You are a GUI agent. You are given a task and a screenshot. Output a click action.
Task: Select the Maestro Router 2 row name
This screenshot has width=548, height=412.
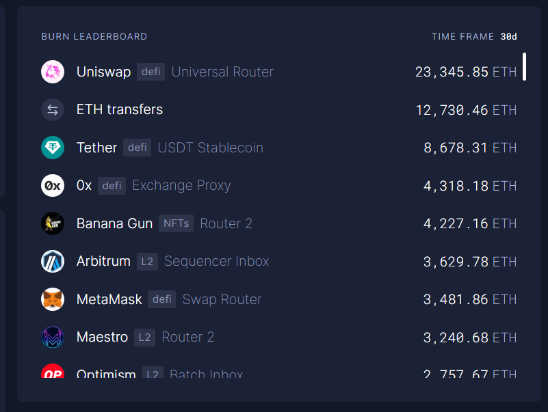[187, 337]
